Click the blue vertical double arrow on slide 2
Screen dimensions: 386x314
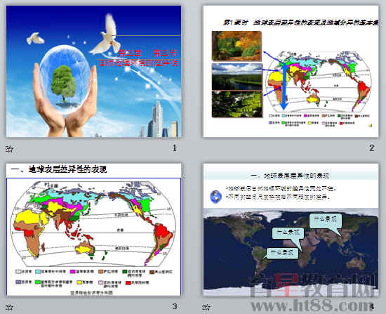tap(284, 86)
